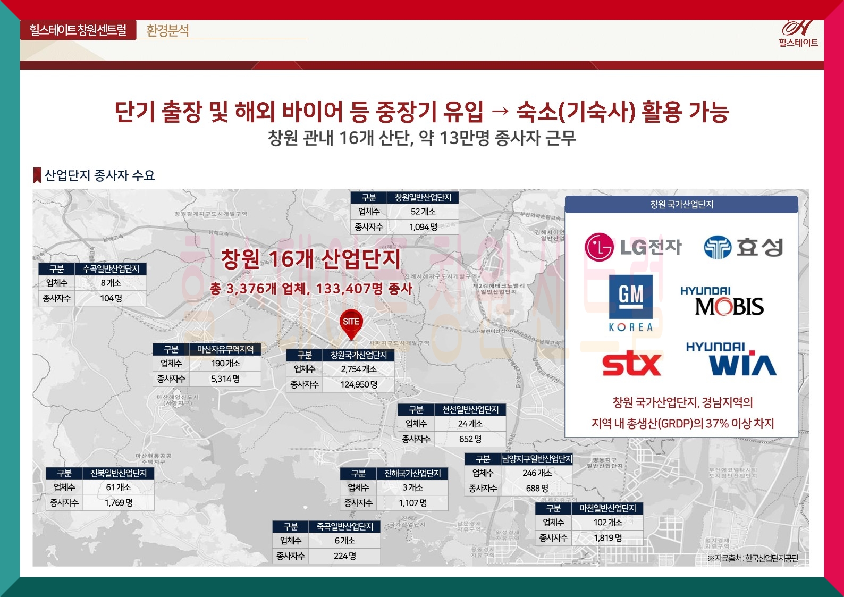844x597 pixels.
Task: Click the 1,769명 cell
Action: (x=119, y=503)
